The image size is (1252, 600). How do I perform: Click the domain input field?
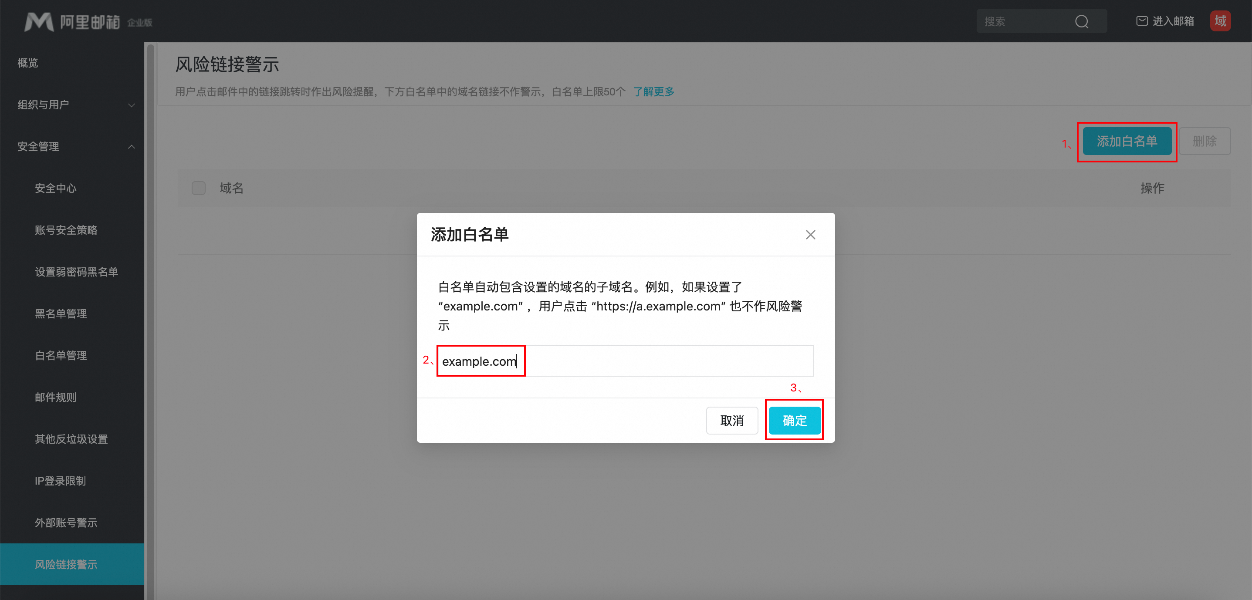point(625,361)
